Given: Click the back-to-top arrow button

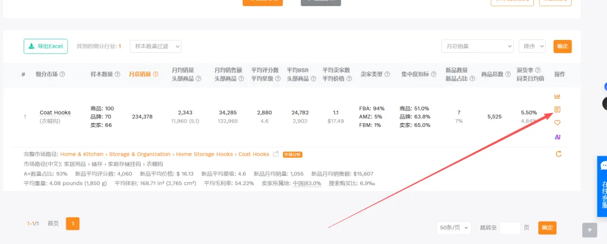Looking at the screenshot, I should click(590, 230).
